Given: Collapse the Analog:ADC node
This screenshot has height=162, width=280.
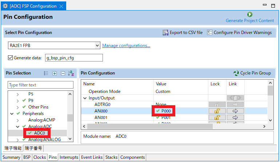Looking at the screenshot, I should [x=17, y=127].
